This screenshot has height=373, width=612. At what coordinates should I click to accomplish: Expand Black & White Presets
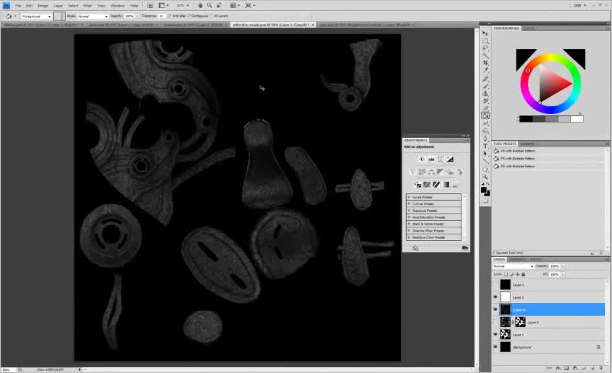pyautogui.click(x=409, y=224)
